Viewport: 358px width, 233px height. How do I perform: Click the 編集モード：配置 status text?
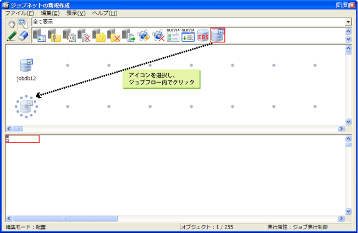[25, 227]
